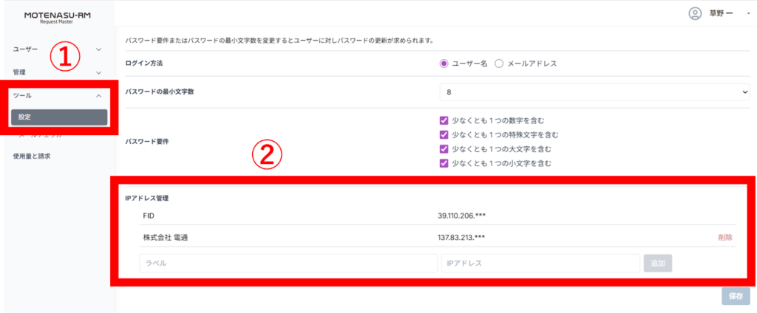757x313 pixels.
Task: Open 使用量と請求 page
Action: pyautogui.click(x=32, y=156)
